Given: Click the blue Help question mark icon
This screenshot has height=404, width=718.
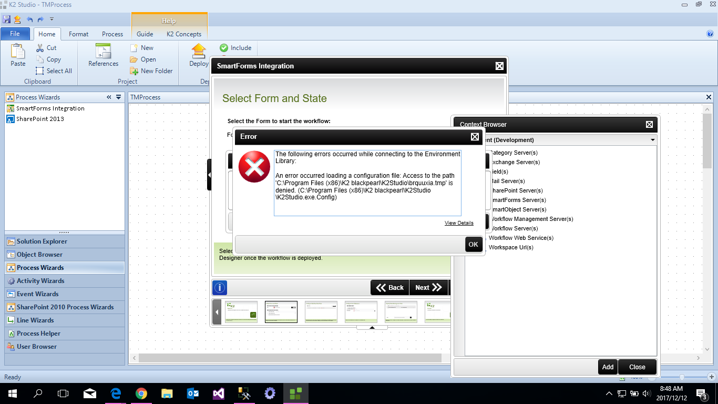Looking at the screenshot, I should (x=710, y=34).
